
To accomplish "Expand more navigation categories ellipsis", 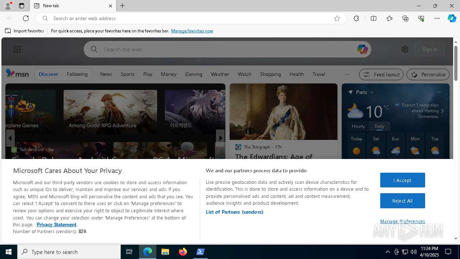I will [x=347, y=74].
